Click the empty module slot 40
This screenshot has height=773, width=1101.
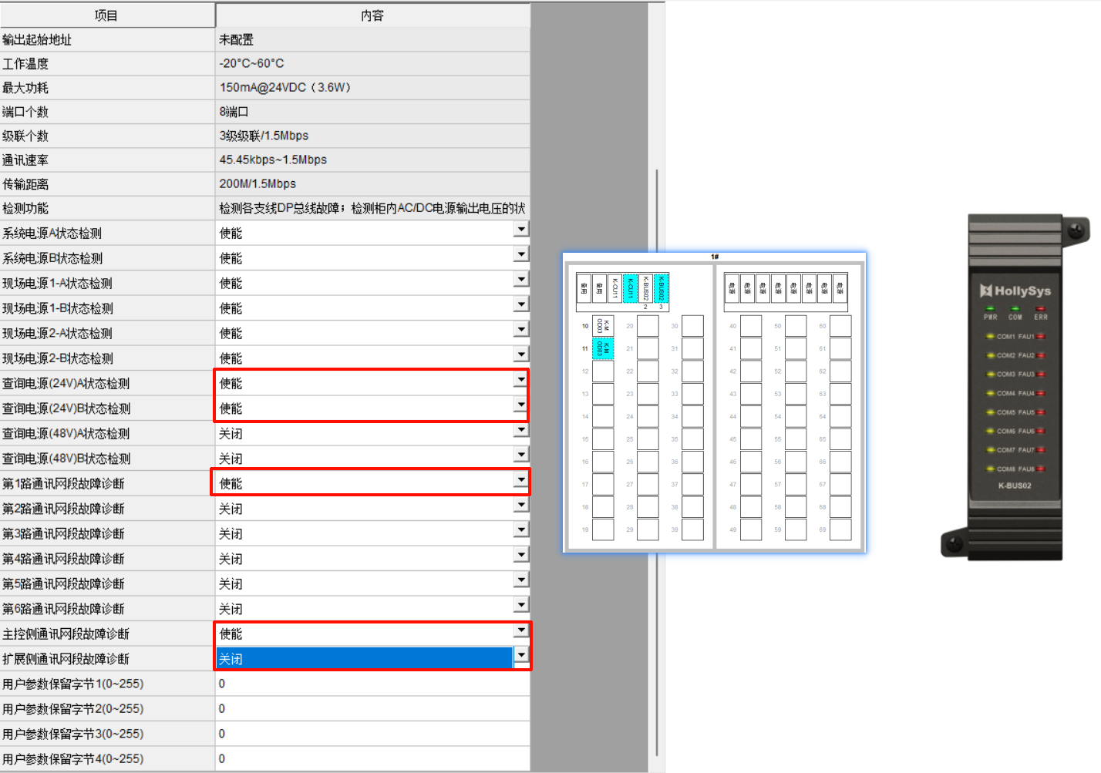(750, 326)
